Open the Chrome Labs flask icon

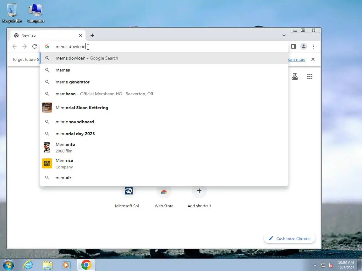click(294, 77)
